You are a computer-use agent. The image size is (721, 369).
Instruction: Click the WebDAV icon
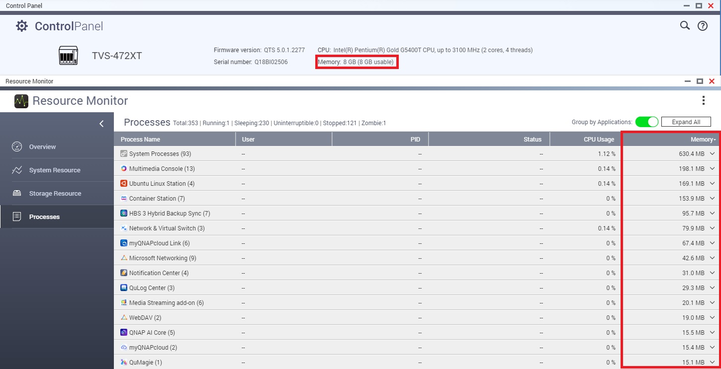[124, 318]
